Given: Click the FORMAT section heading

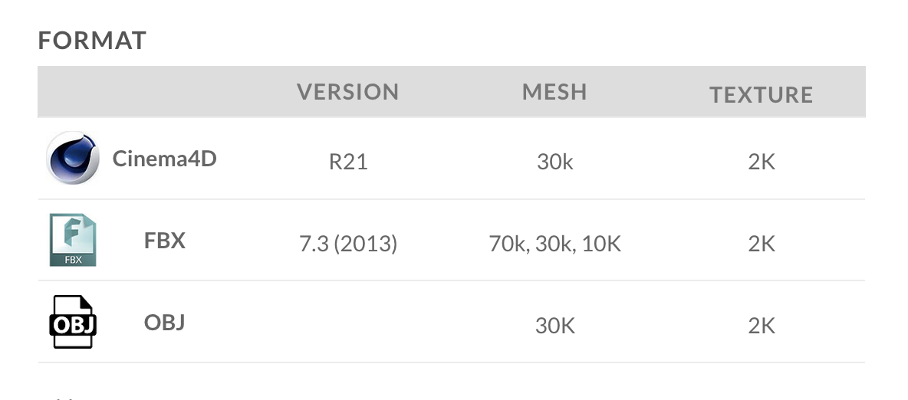Looking at the screenshot, I should [x=92, y=41].
